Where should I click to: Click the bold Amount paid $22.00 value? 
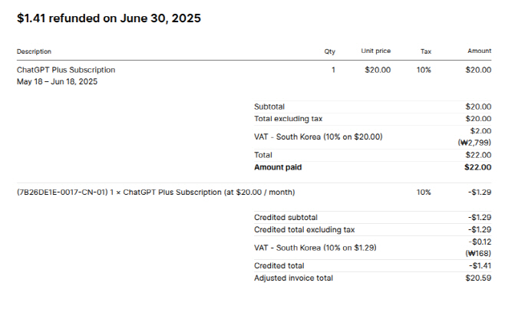coord(477,167)
